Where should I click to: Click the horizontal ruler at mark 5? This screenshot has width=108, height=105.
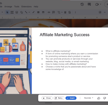[x=50, y=17]
